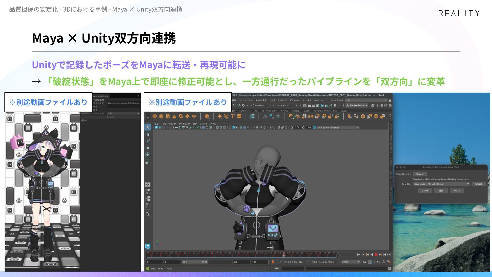
Task: Open the Shunya Iketani account dropdown
Action: (357, 105)
